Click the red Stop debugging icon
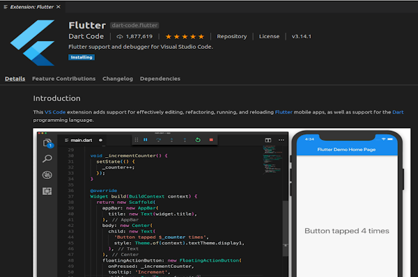Image resolution: width=418 pixels, height=277 pixels. click(211, 140)
